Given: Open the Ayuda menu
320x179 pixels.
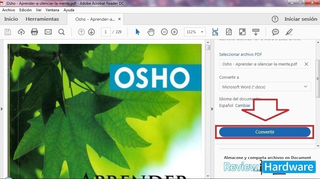Looking at the screenshot, I should pos(69,10).
